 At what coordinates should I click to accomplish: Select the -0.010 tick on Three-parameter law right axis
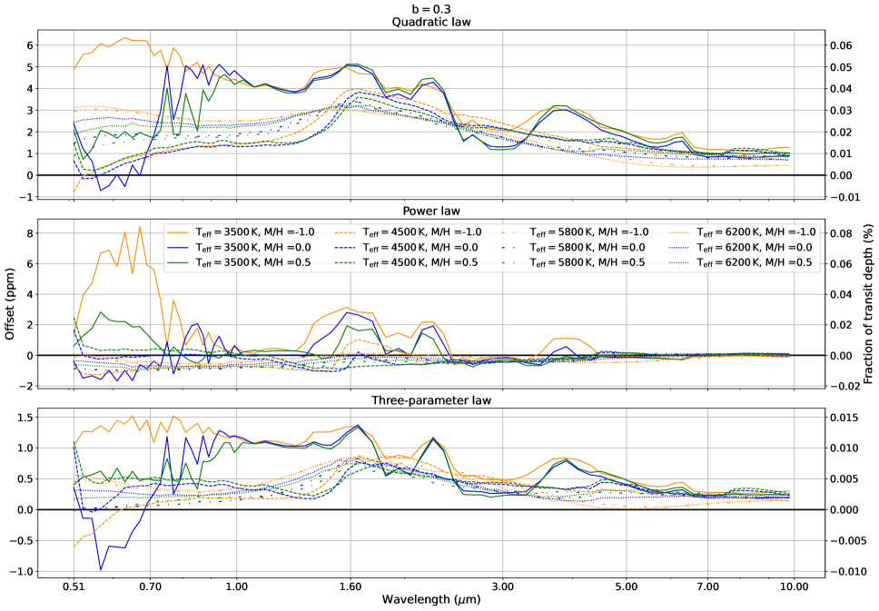(x=847, y=571)
